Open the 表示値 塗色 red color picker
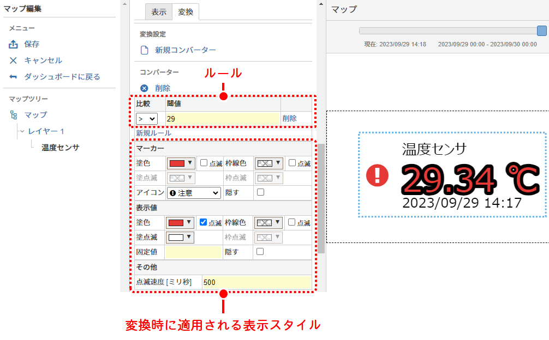Viewport: 549px width, 340px height. pos(180,223)
